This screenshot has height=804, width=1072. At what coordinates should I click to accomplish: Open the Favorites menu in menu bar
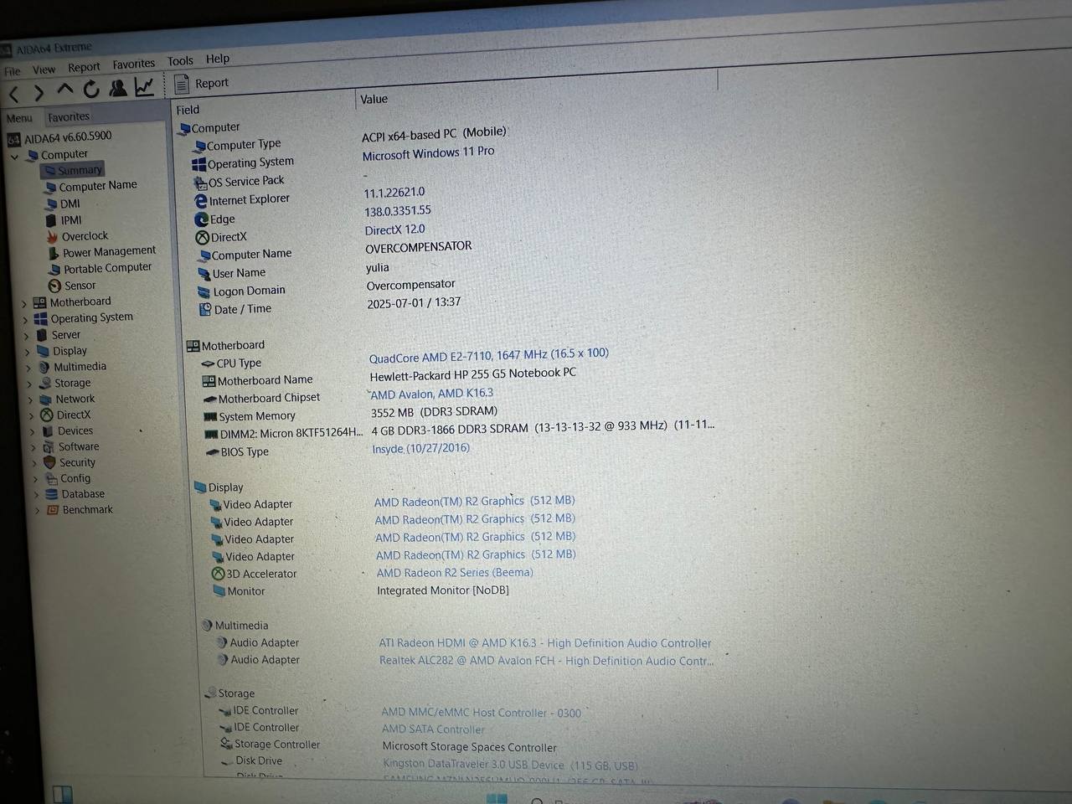pyautogui.click(x=133, y=64)
